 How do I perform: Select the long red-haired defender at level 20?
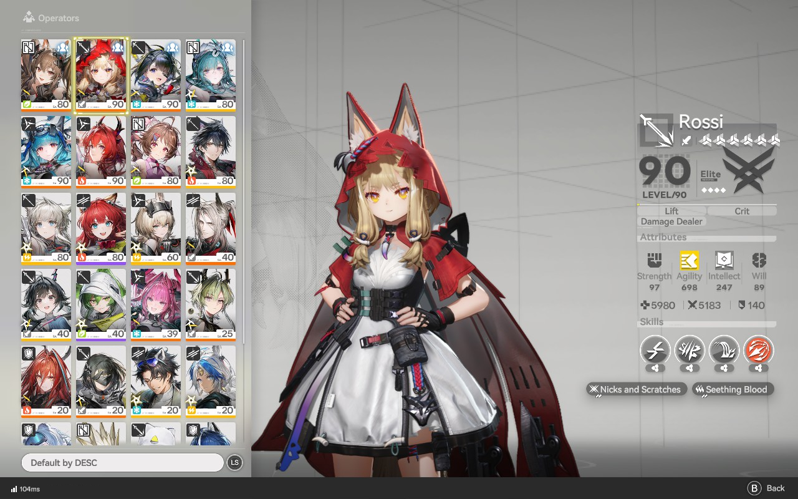46,382
